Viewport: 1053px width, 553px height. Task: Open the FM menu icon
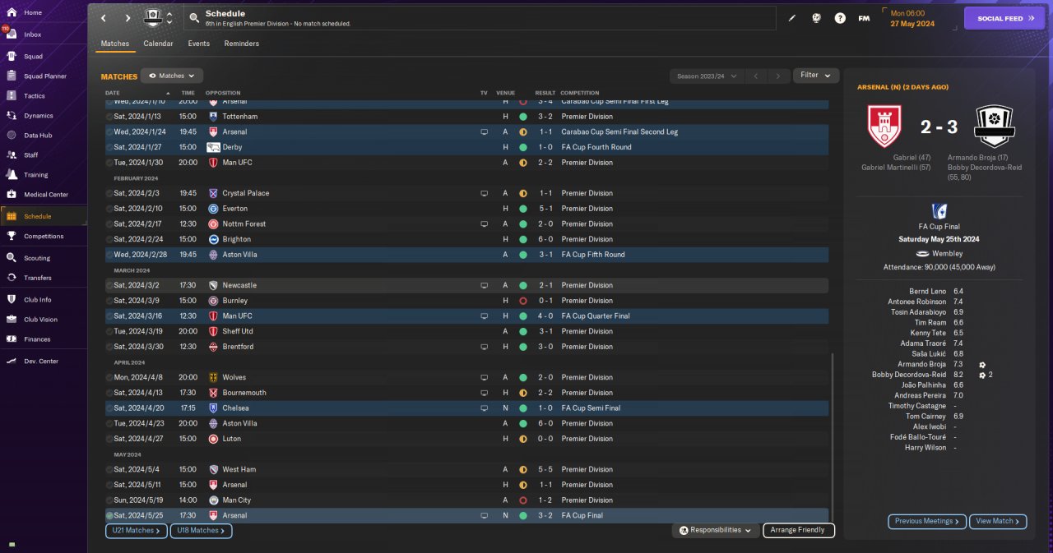click(x=864, y=18)
